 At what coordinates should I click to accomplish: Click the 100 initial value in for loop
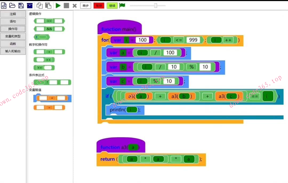click(142, 40)
